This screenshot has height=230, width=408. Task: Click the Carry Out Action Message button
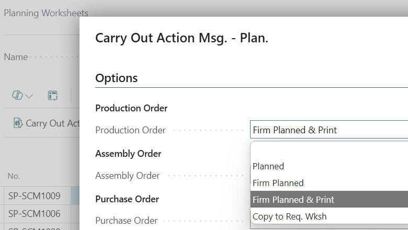52,123
